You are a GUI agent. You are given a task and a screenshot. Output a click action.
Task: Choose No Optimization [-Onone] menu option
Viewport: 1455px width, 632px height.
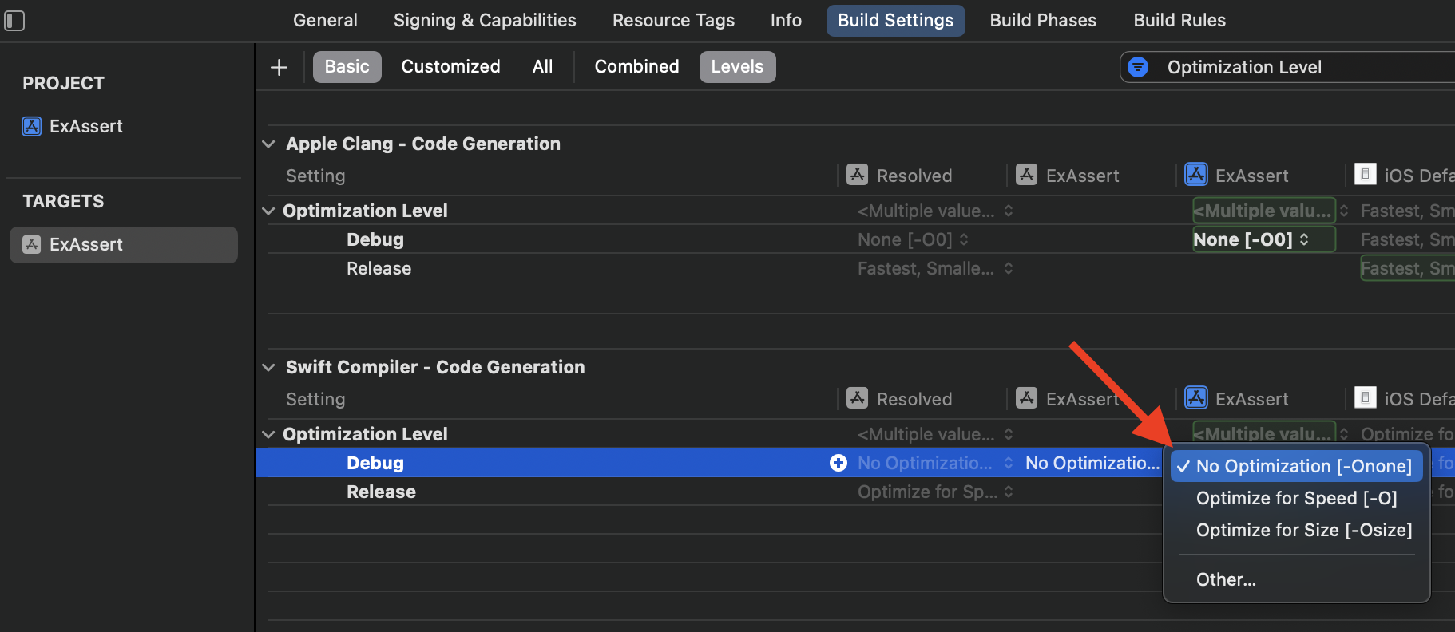pos(1296,467)
